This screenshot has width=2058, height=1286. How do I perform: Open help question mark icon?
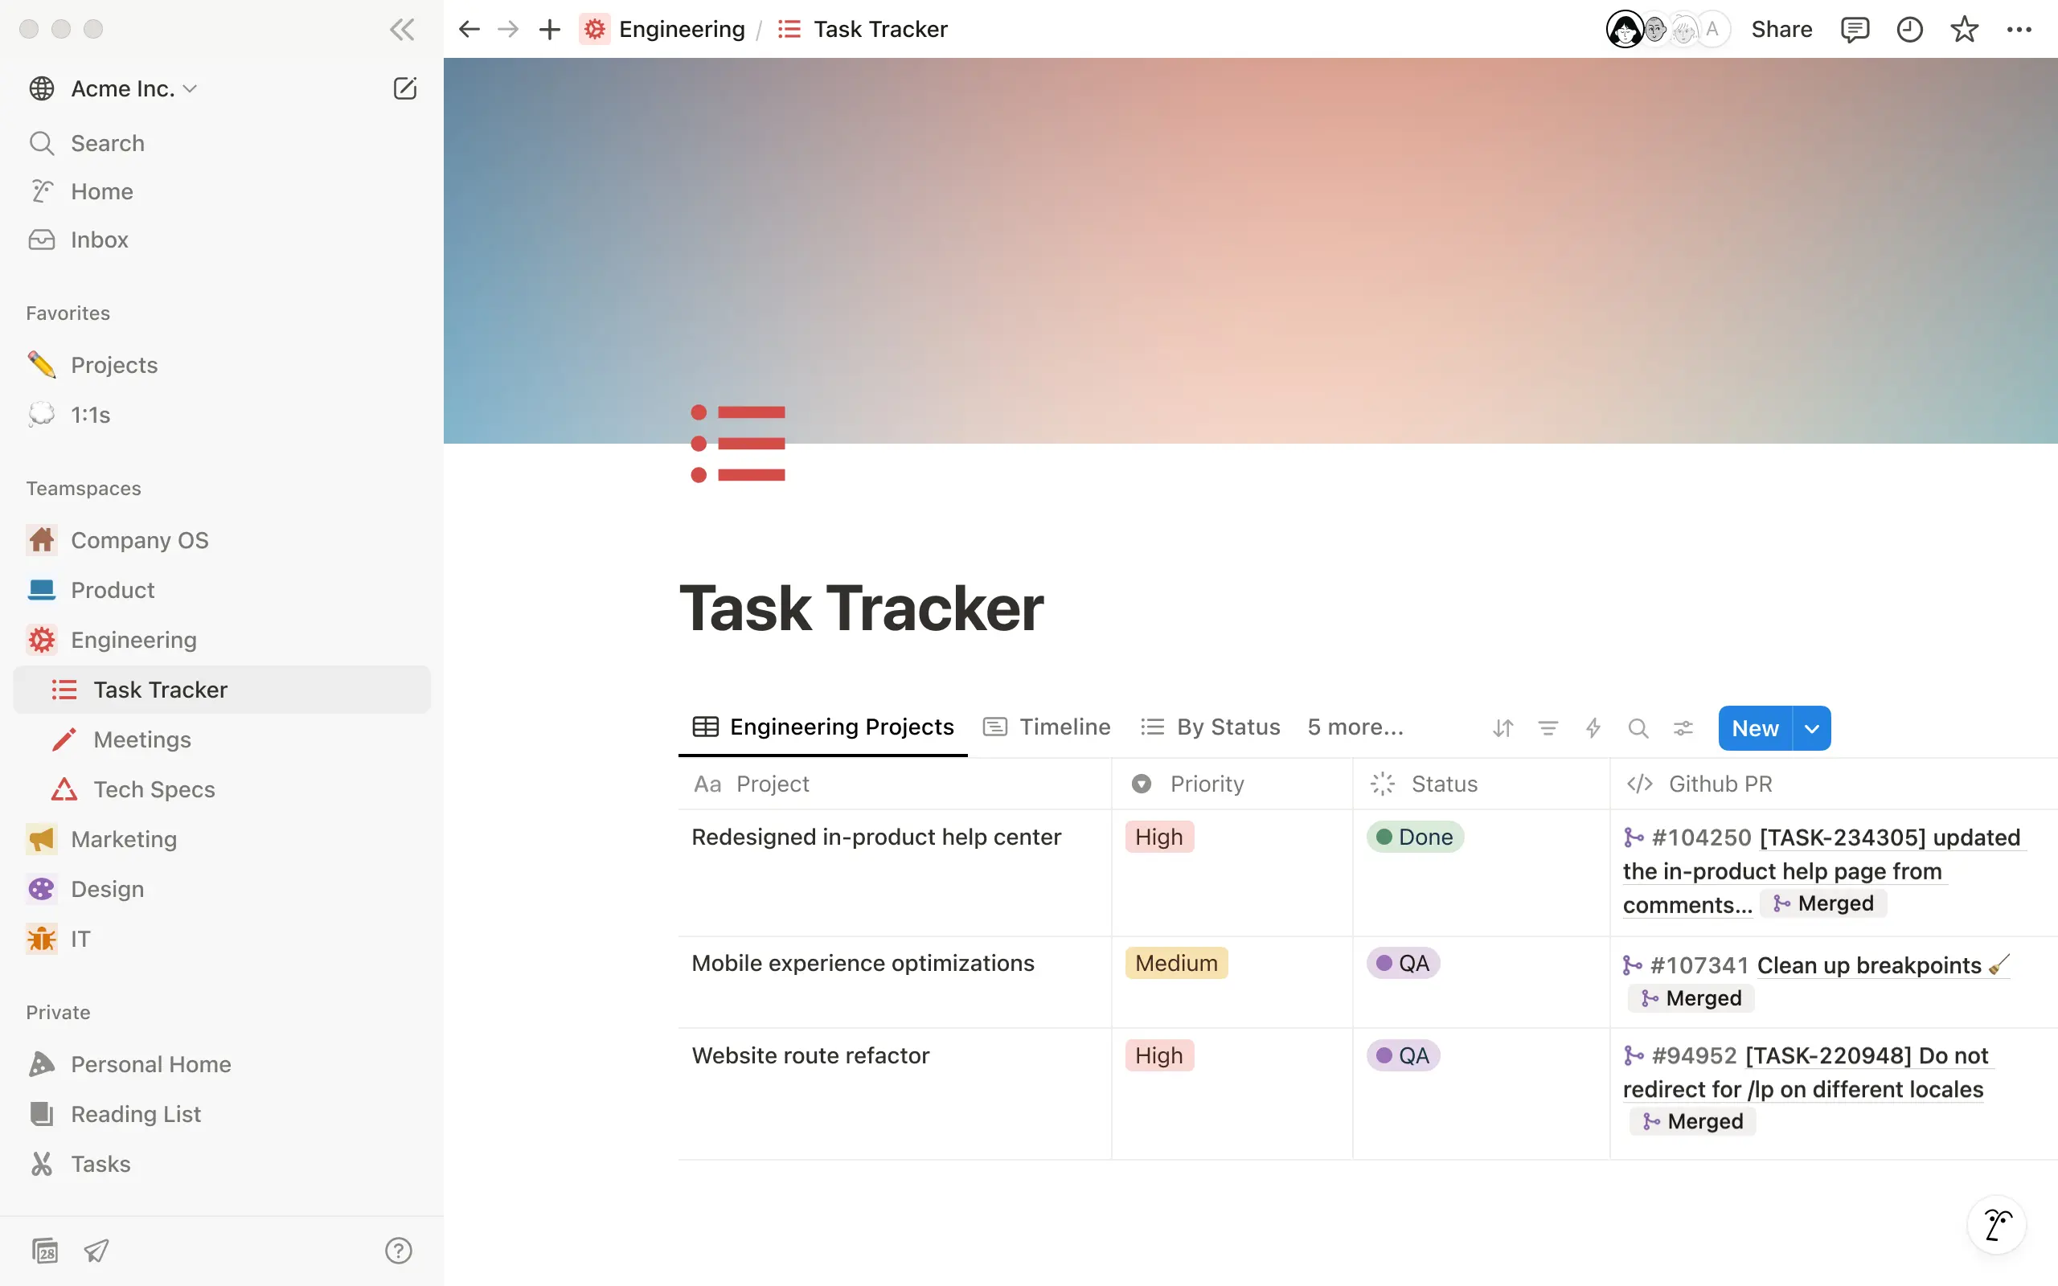tap(398, 1251)
